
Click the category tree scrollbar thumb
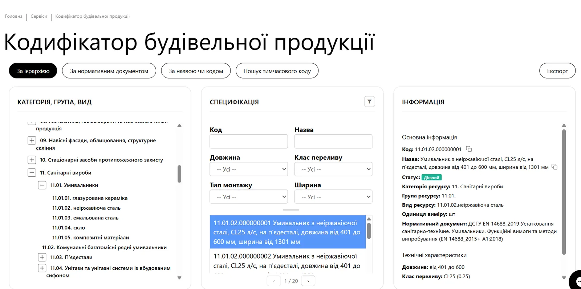coord(179,174)
